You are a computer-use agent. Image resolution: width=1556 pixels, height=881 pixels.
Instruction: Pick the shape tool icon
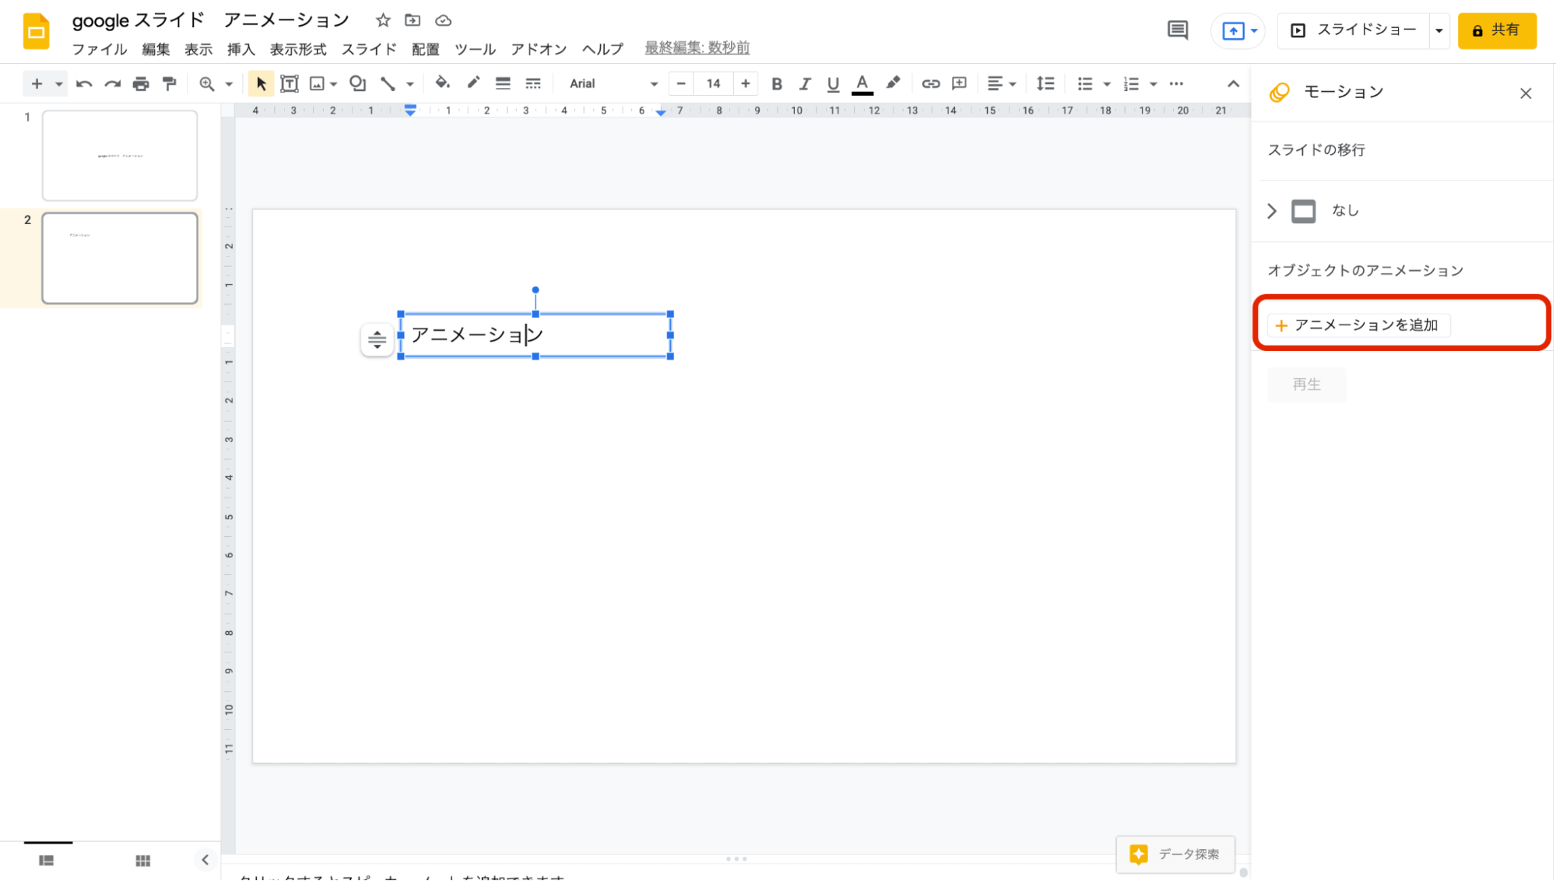coord(357,84)
